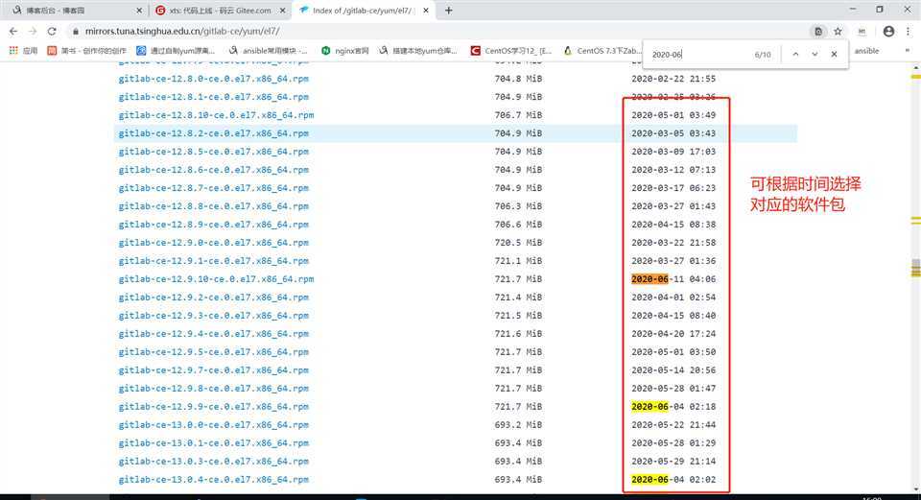Open the CentOS学习12 bookmark
The height and width of the screenshot is (500, 921).
[x=511, y=51]
